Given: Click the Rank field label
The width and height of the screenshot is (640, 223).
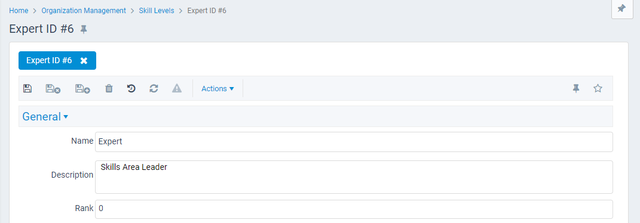Looking at the screenshot, I should [x=84, y=208].
